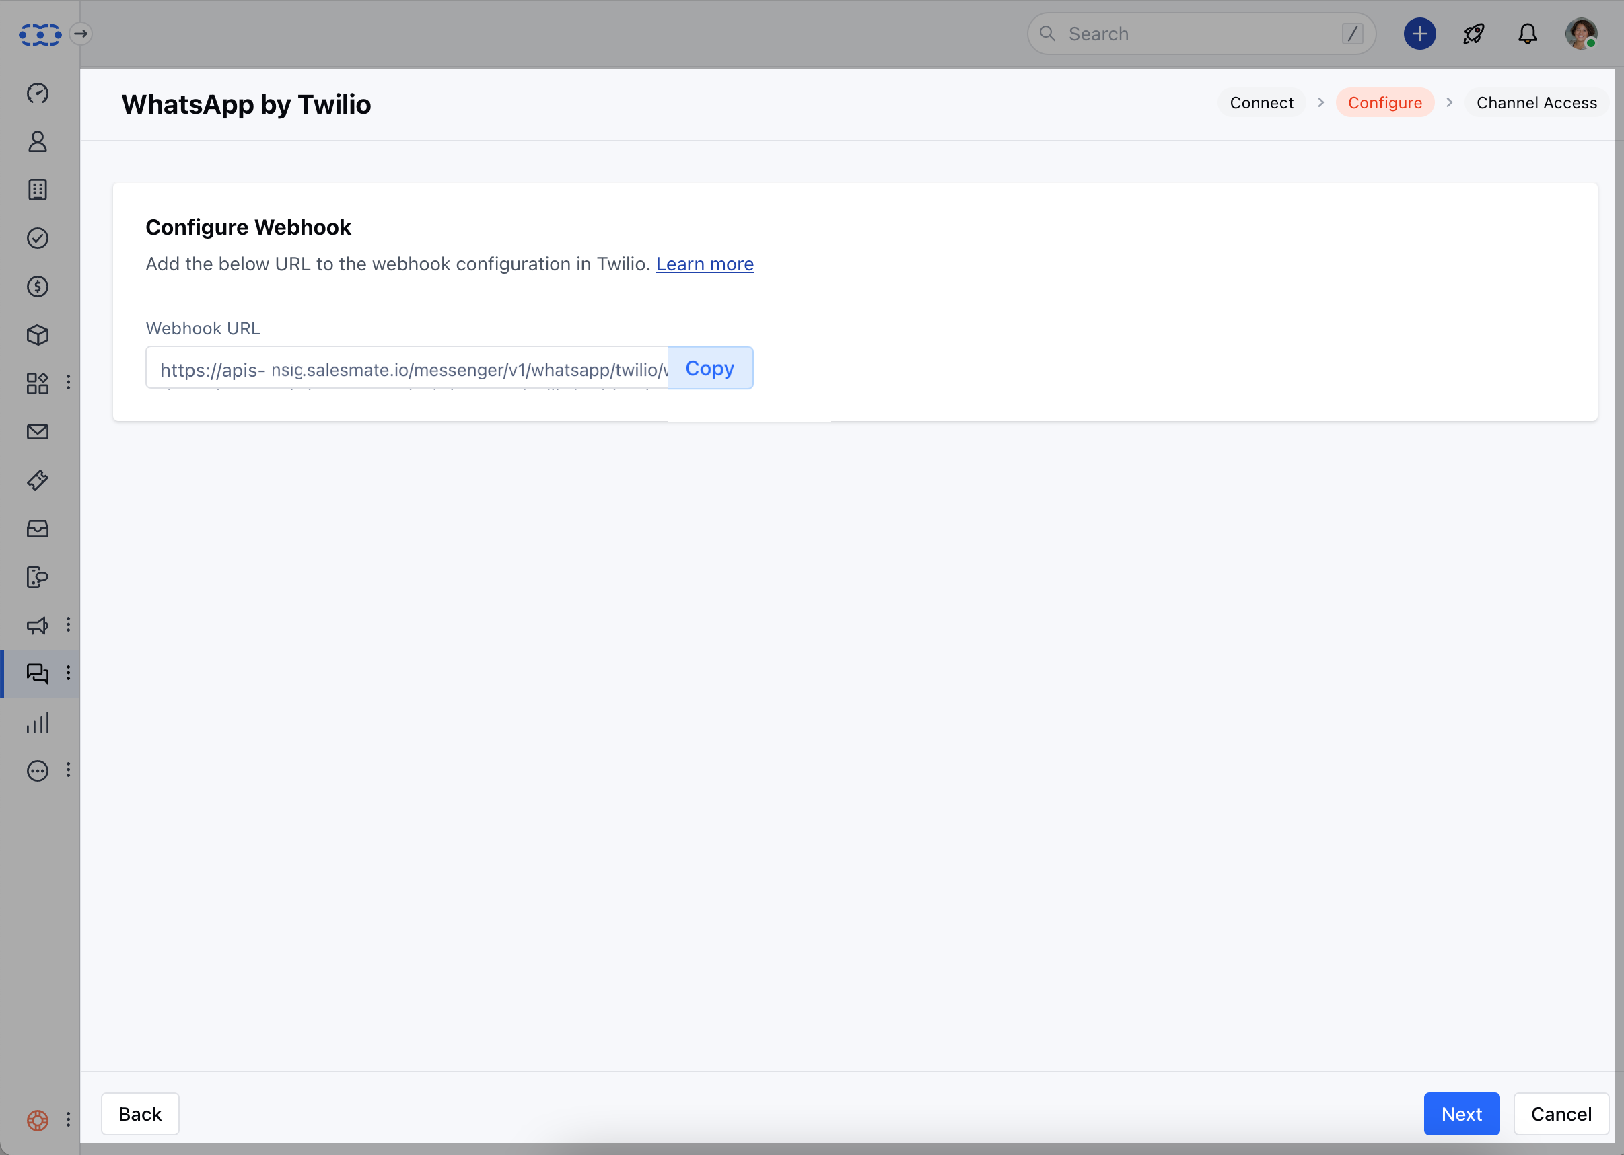Open the chatbot journey icon in sidebar
1624x1155 pixels.
point(38,576)
